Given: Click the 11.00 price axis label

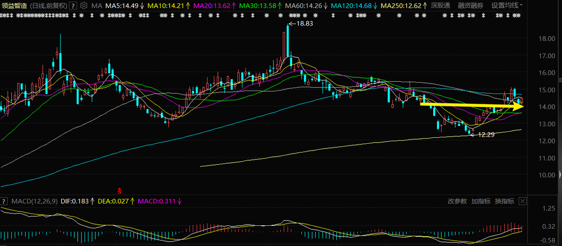Looking at the screenshot, I should [x=546, y=158].
